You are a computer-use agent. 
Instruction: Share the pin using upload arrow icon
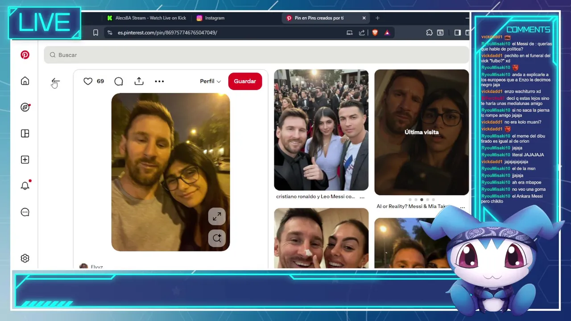point(139,81)
